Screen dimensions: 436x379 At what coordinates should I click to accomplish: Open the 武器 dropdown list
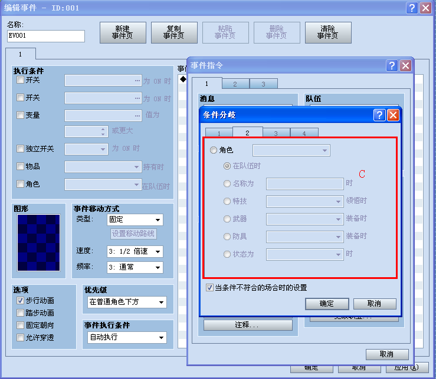305,219
